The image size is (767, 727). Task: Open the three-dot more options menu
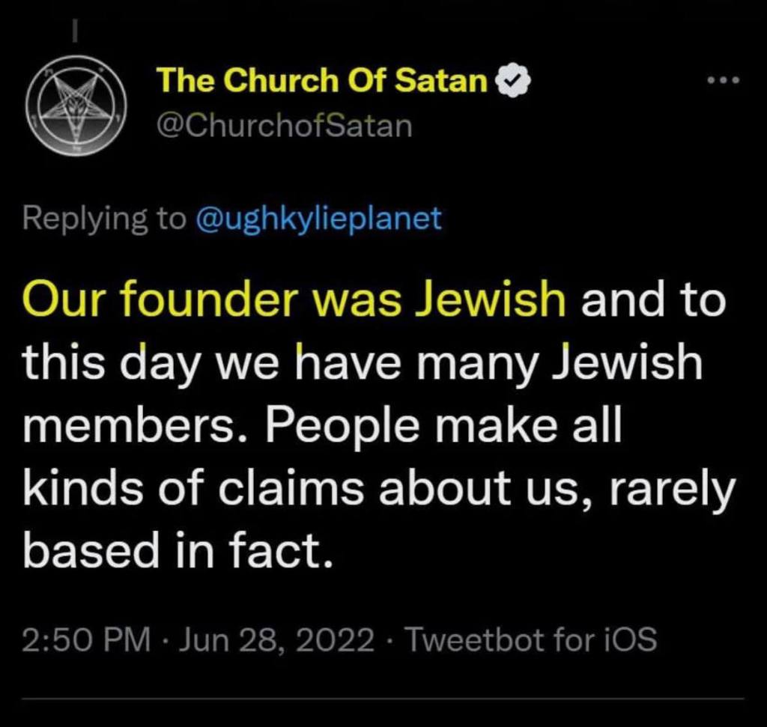tap(724, 79)
